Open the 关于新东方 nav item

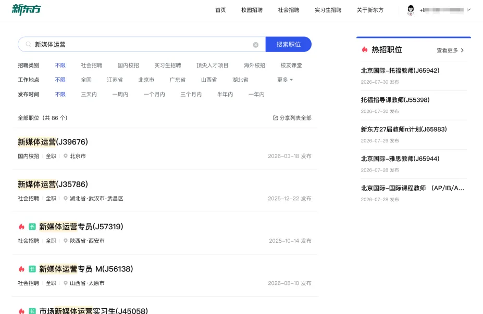click(x=370, y=10)
